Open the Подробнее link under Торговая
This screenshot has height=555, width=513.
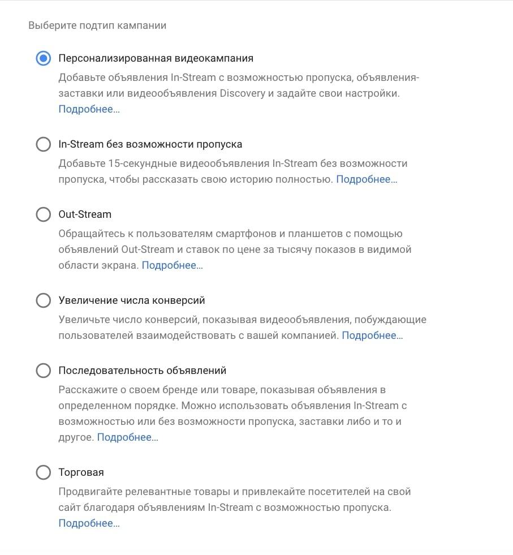pyautogui.click(x=89, y=523)
